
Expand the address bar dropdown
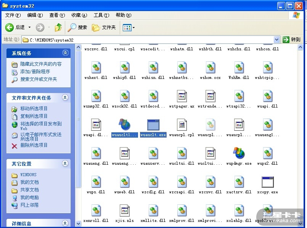click(x=276, y=40)
